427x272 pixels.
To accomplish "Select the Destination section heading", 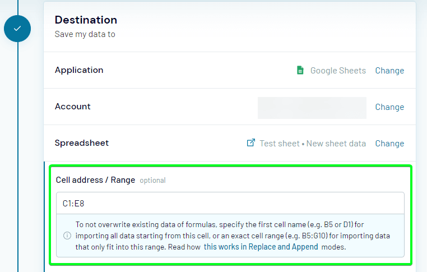I will [86, 20].
